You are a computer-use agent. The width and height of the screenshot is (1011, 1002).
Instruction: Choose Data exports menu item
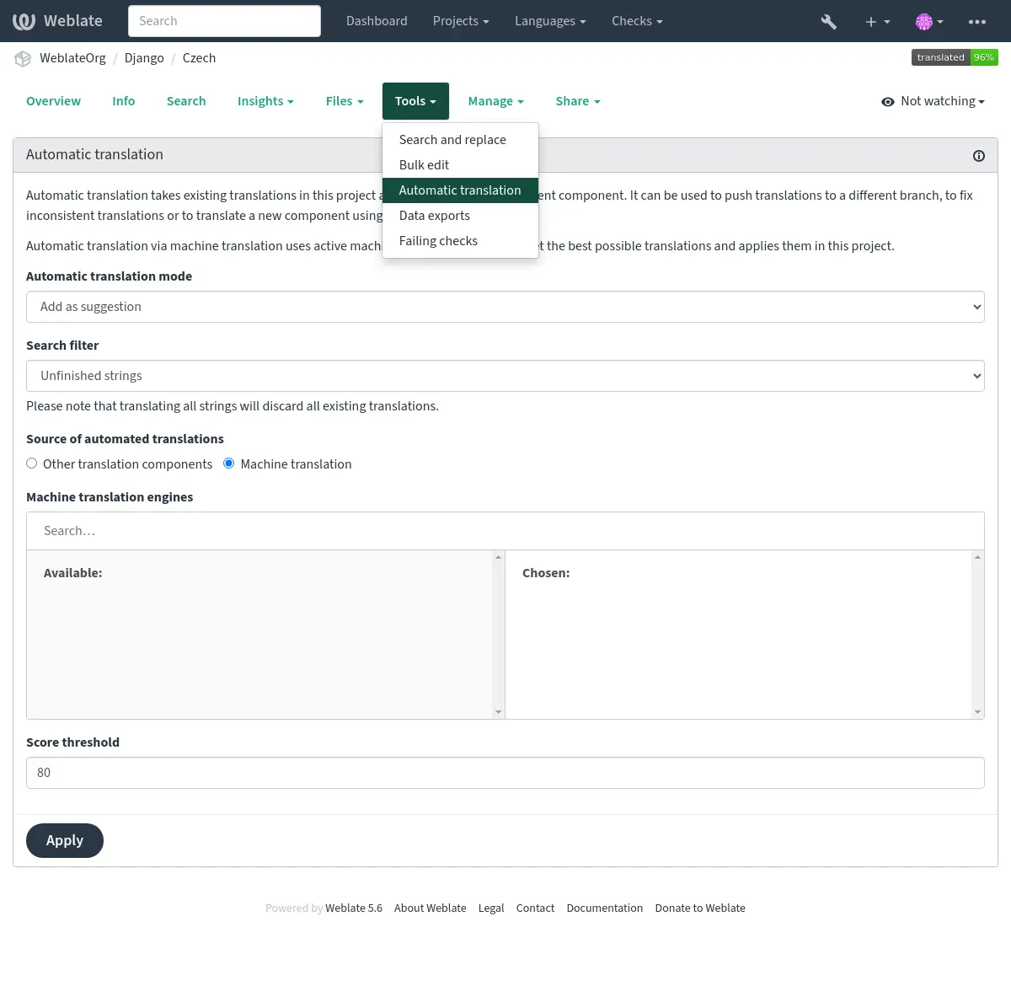click(x=460, y=216)
